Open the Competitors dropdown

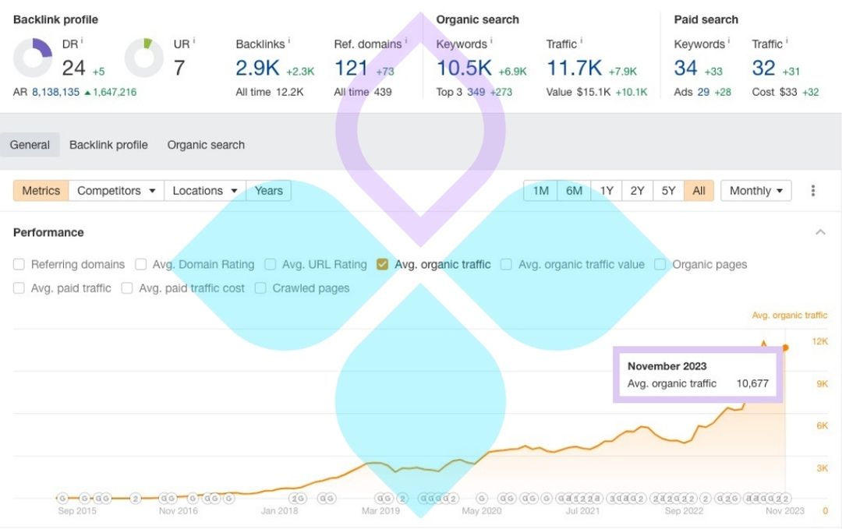[x=116, y=191]
